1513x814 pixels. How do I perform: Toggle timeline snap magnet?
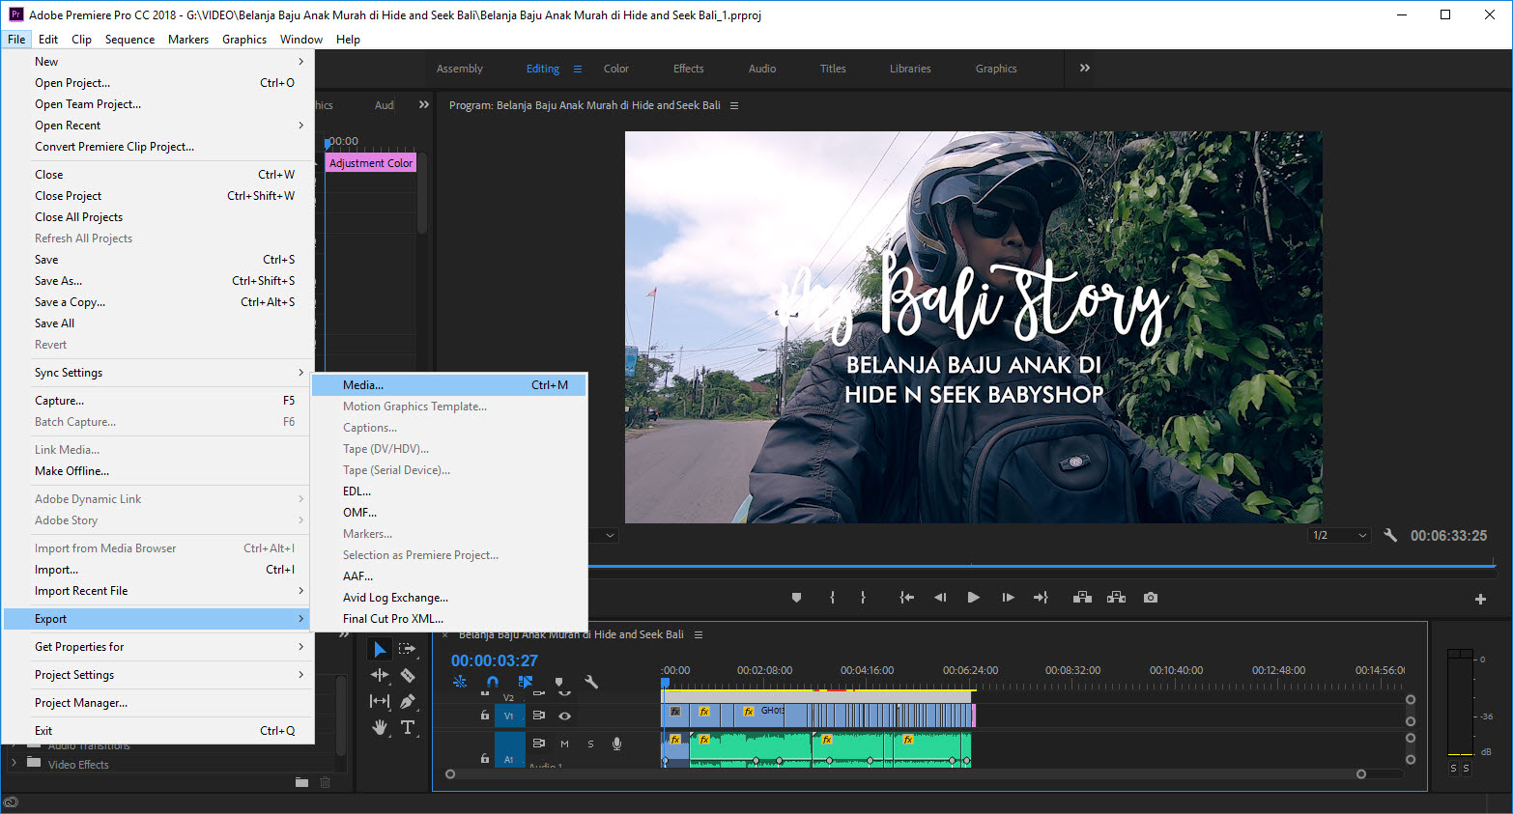pos(493,682)
